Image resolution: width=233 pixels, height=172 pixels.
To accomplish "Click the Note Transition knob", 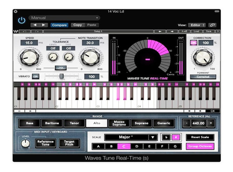I will coord(91,57).
